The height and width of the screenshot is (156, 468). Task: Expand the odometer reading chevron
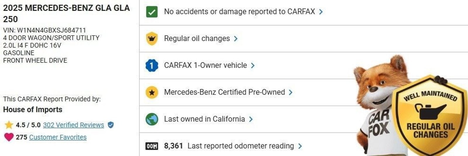[x=300, y=146]
